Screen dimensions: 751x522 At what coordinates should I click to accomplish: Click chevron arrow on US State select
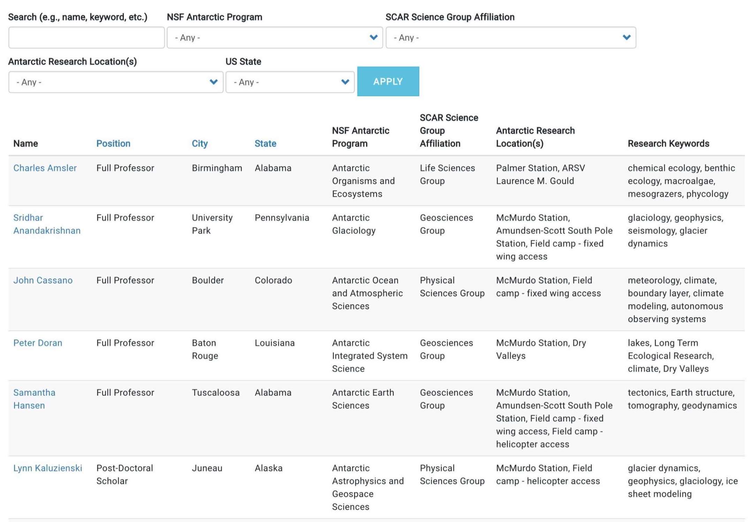[x=345, y=82]
